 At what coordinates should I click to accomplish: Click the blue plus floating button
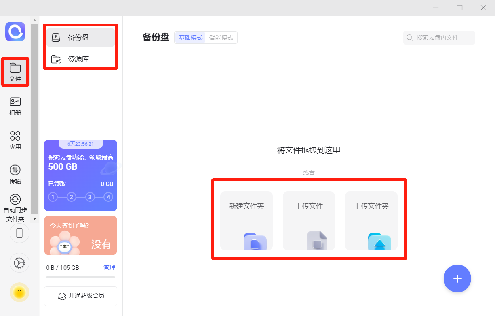click(457, 278)
